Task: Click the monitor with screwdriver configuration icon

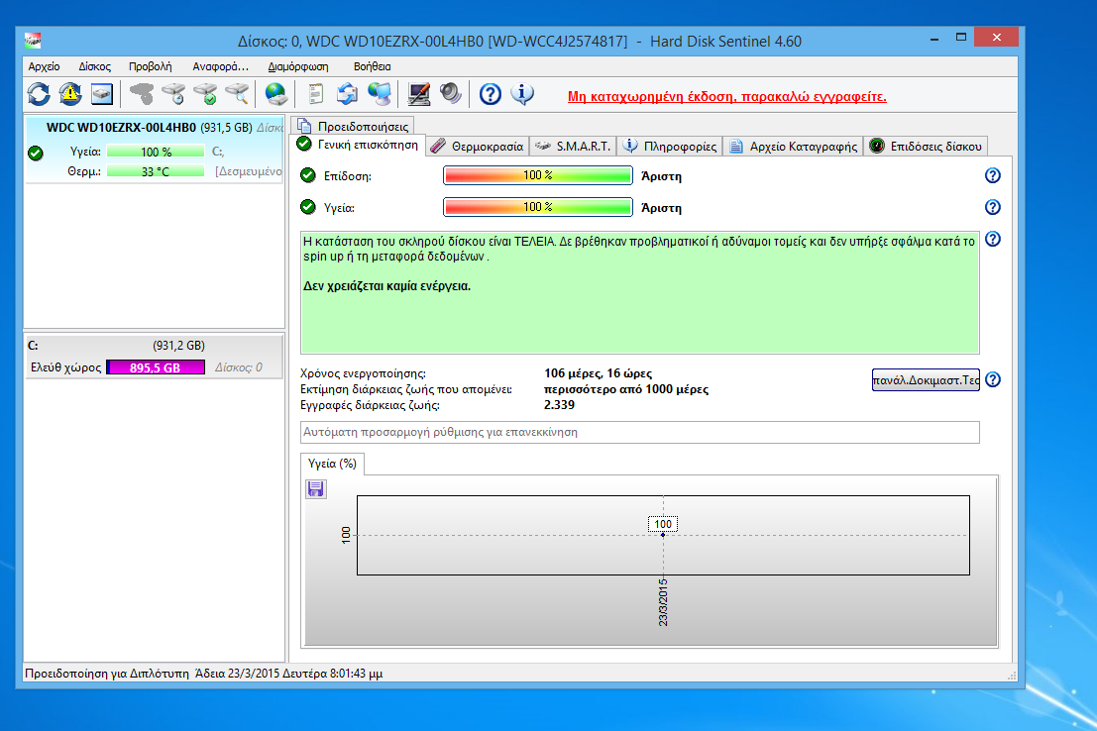Action: (419, 94)
